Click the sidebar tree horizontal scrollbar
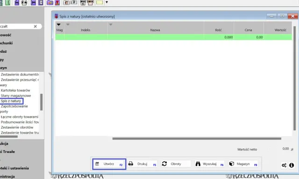The height and width of the screenshot is (179, 299). pos(9,137)
